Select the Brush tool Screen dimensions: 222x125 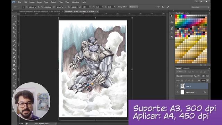tap(14, 45)
